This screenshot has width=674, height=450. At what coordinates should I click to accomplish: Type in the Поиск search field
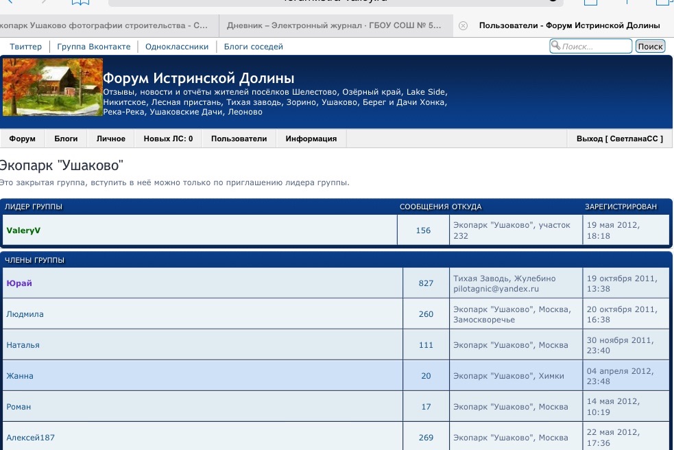[x=595, y=47]
